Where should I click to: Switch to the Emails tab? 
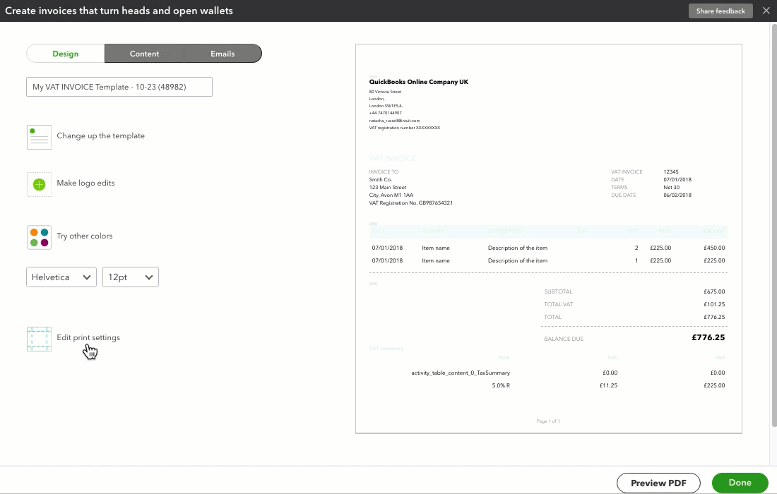pos(223,54)
